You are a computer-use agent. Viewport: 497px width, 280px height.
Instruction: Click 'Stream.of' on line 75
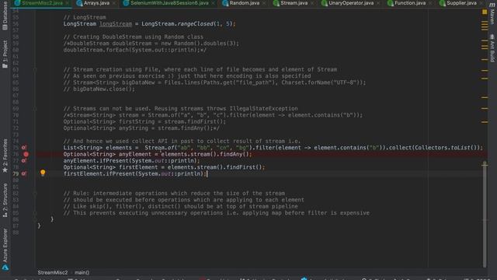click(x=159, y=148)
